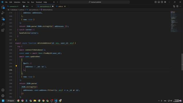Viewport: 183px width, 103px height.
Task: Open the View menu
Action: (x=24, y=2)
